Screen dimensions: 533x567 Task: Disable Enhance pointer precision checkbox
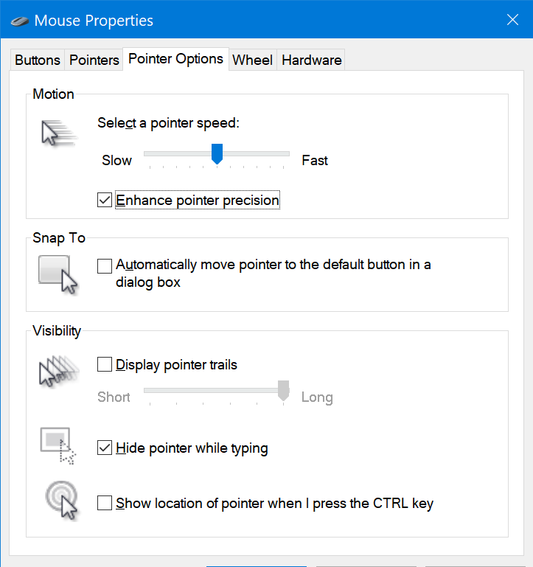pos(105,200)
